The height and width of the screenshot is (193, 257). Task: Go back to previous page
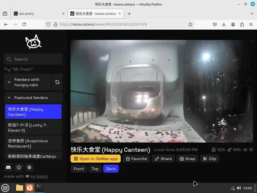(x=6, y=24)
